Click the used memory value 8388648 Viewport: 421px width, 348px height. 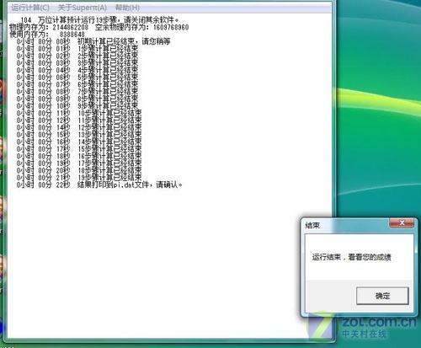72,35
